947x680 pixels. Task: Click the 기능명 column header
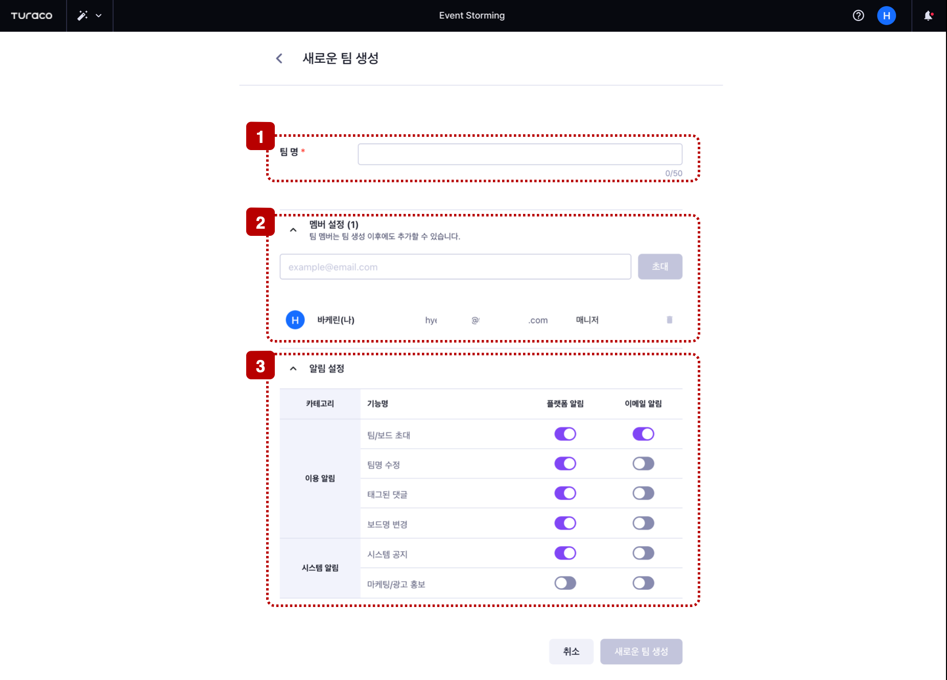pos(377,403)
